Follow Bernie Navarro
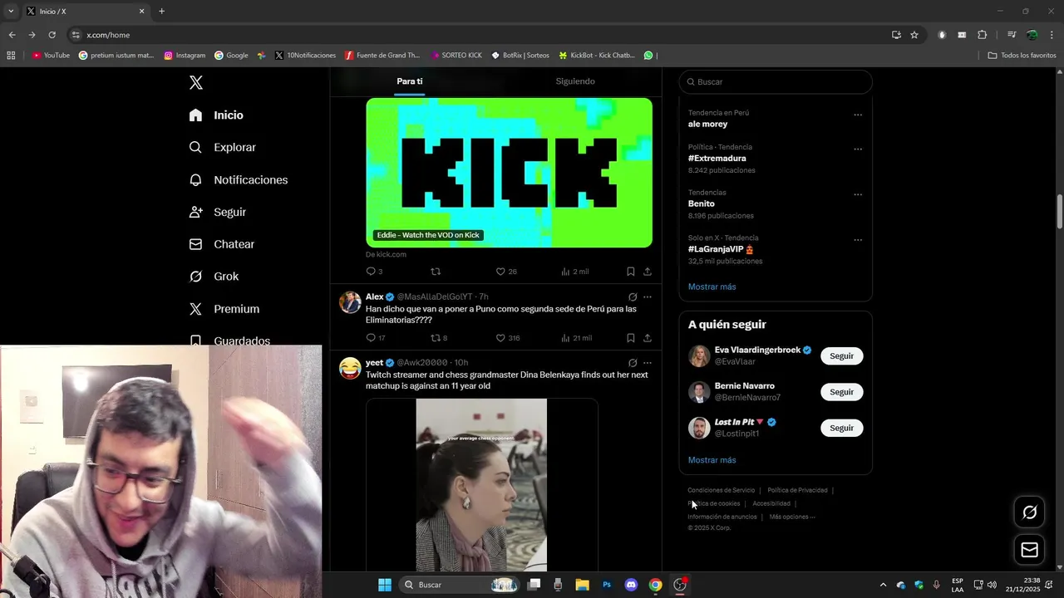The height and width of the screenshot is (598, 1064). [x=841, y=392]
